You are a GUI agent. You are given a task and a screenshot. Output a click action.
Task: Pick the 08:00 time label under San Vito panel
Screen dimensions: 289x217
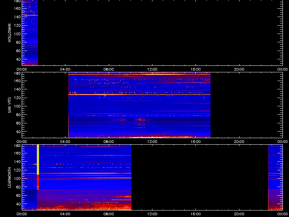tap(109, 142)
